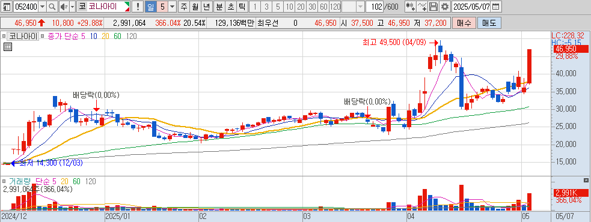
Task: Click the 052400 stock code field
Action: point(26,7)
